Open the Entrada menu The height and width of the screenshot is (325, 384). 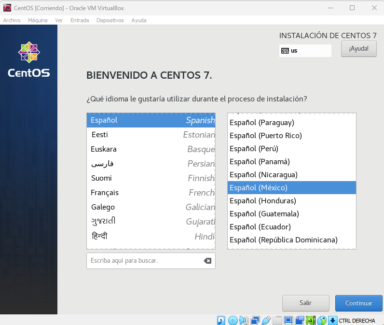80,20
